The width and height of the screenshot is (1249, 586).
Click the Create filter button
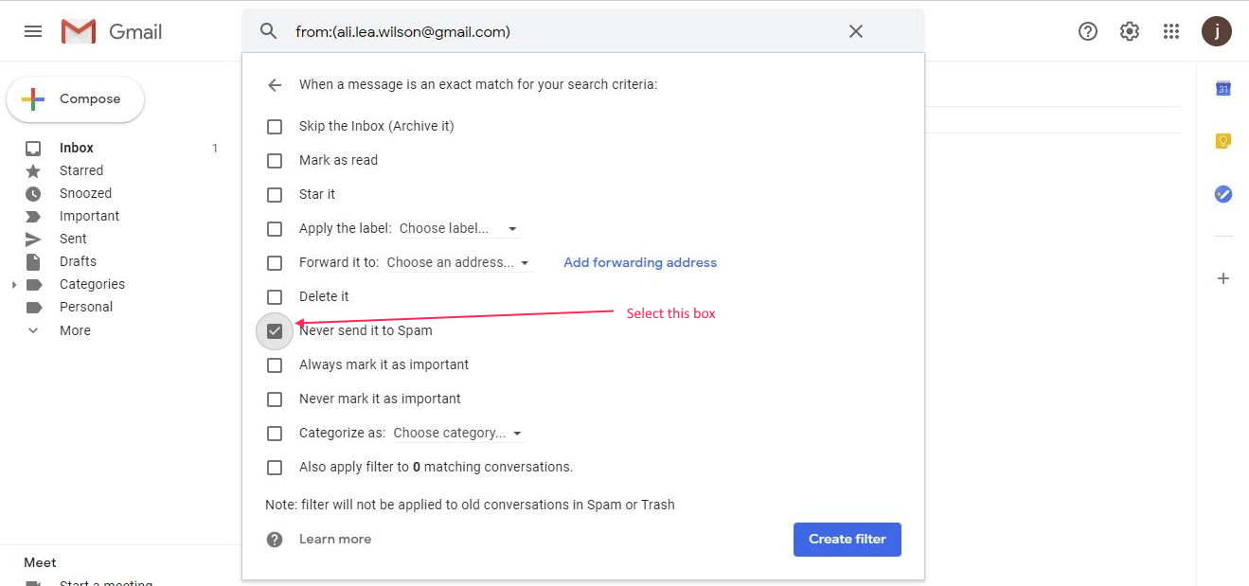pos(848,540)
